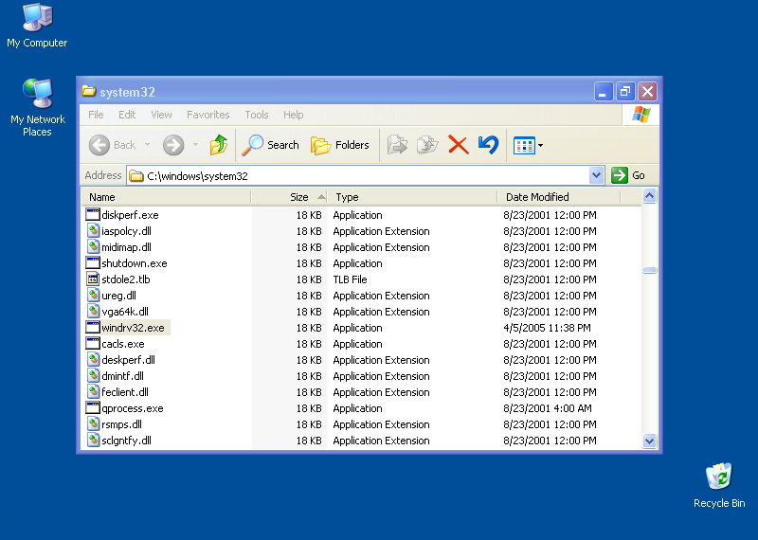758x540 pixels.
Task: Select the rsmps.dll file icon
Action: click(x=93, y=424)
